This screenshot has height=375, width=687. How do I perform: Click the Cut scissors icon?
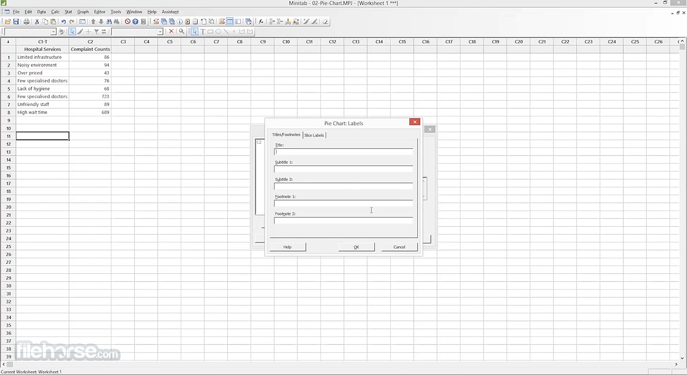coord(37,21)
